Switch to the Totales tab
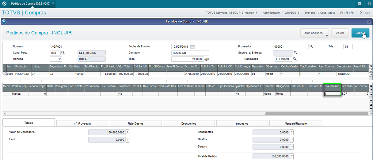The image size is (373, 160). (29, 123)
